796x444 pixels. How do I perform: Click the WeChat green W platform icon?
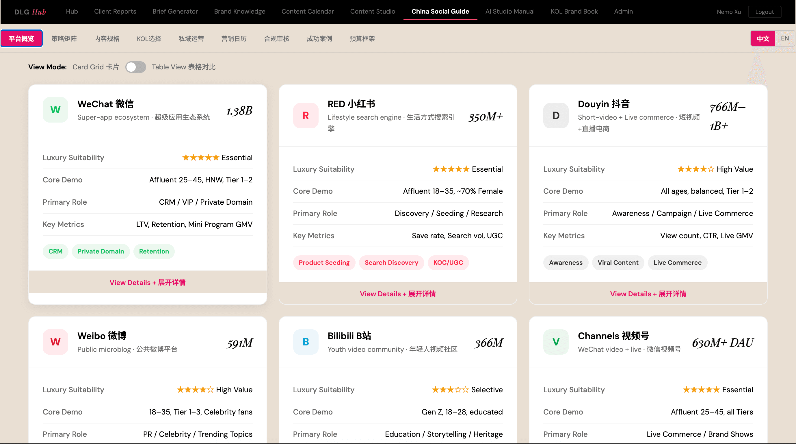point(55,110)
